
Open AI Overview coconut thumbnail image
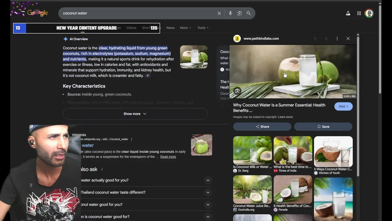point(194,57)
